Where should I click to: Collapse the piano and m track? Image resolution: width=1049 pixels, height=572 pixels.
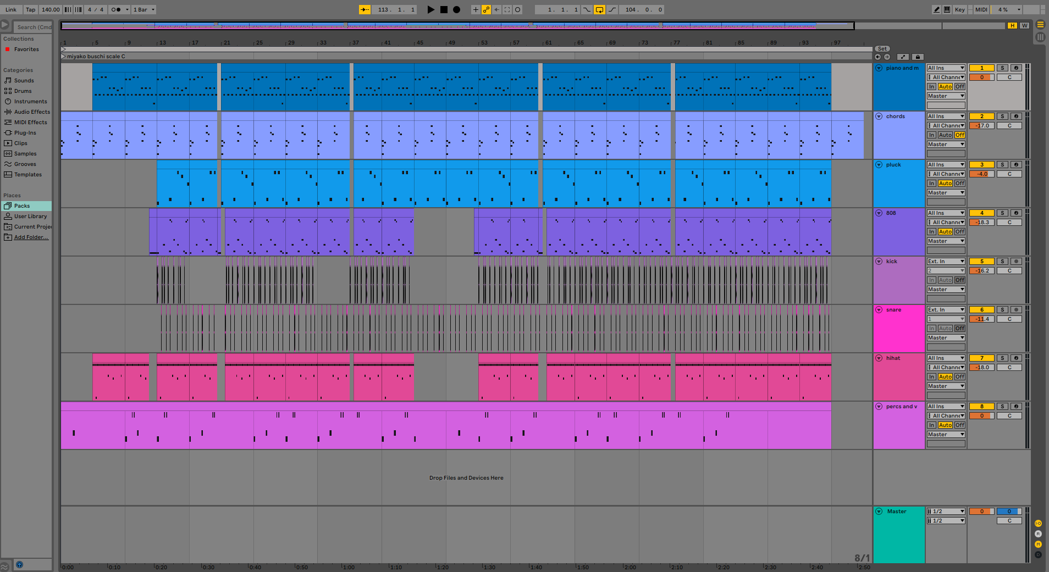[879, 68]
